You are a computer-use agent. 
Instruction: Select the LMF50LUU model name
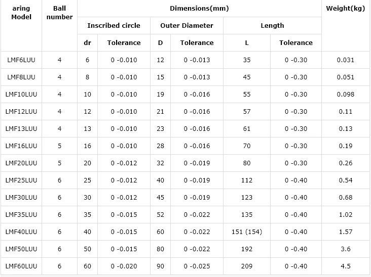[x=21, y=249]
